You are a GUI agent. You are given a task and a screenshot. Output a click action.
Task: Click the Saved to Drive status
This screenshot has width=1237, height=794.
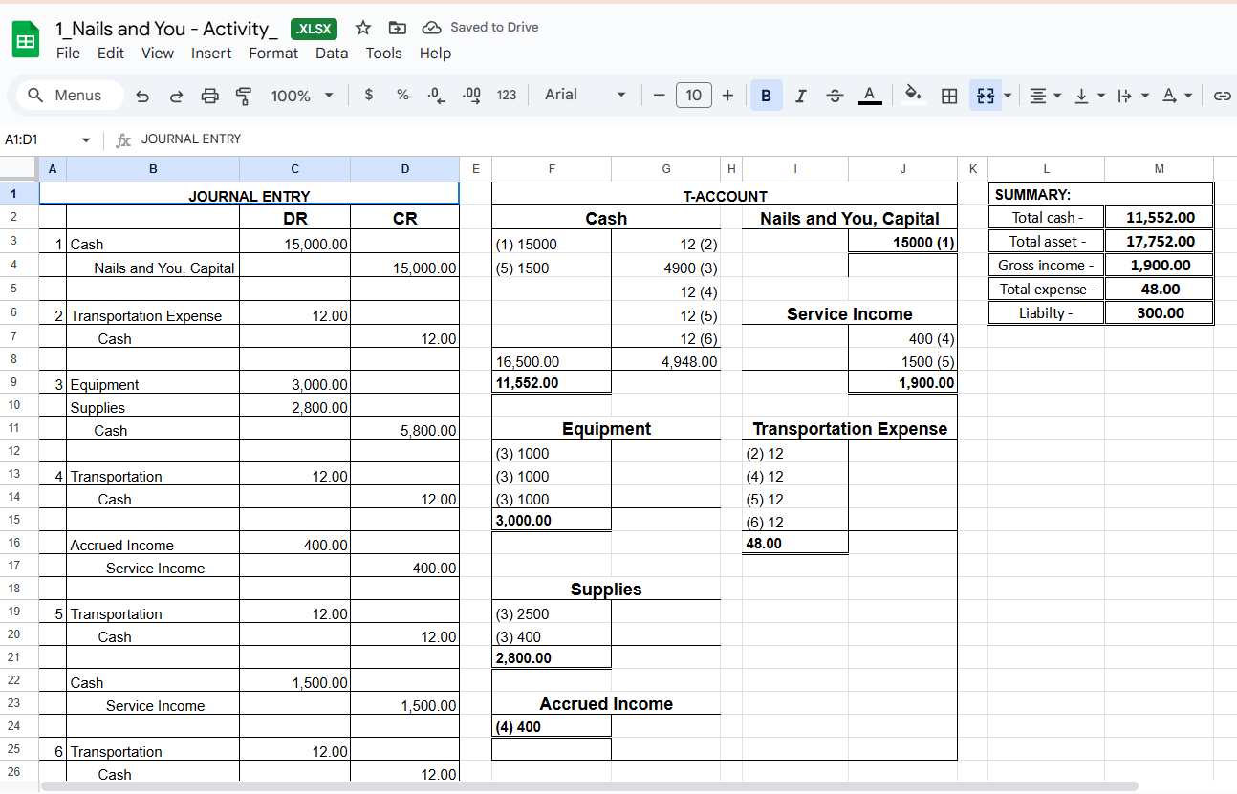pos(494,27)
